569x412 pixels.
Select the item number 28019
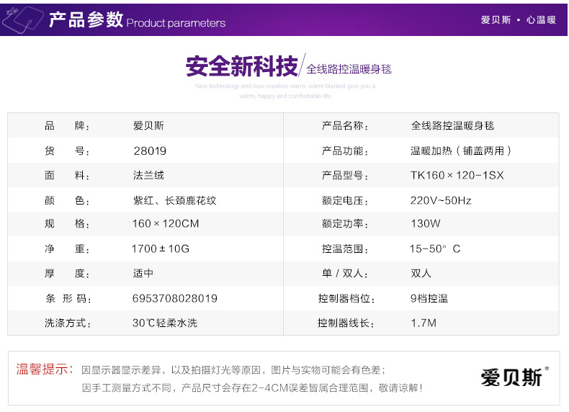(x=150, y=151)
